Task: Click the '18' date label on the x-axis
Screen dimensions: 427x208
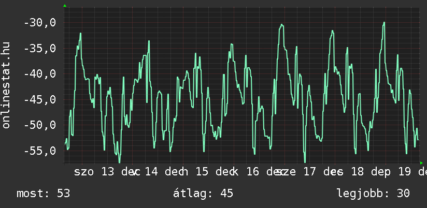Action: pyautogui.click(x=357, y=172)
